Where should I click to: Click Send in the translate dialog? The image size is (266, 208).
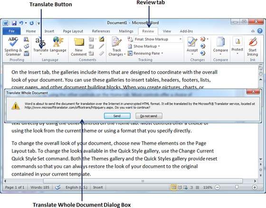pos(117,116)
